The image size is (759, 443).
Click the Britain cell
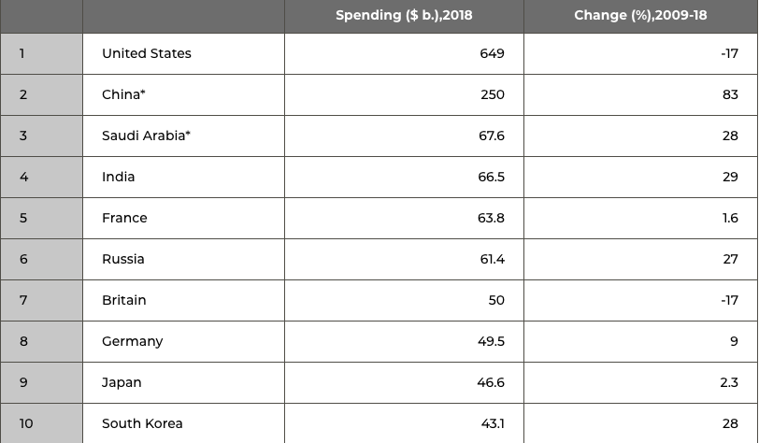point(124,300)
